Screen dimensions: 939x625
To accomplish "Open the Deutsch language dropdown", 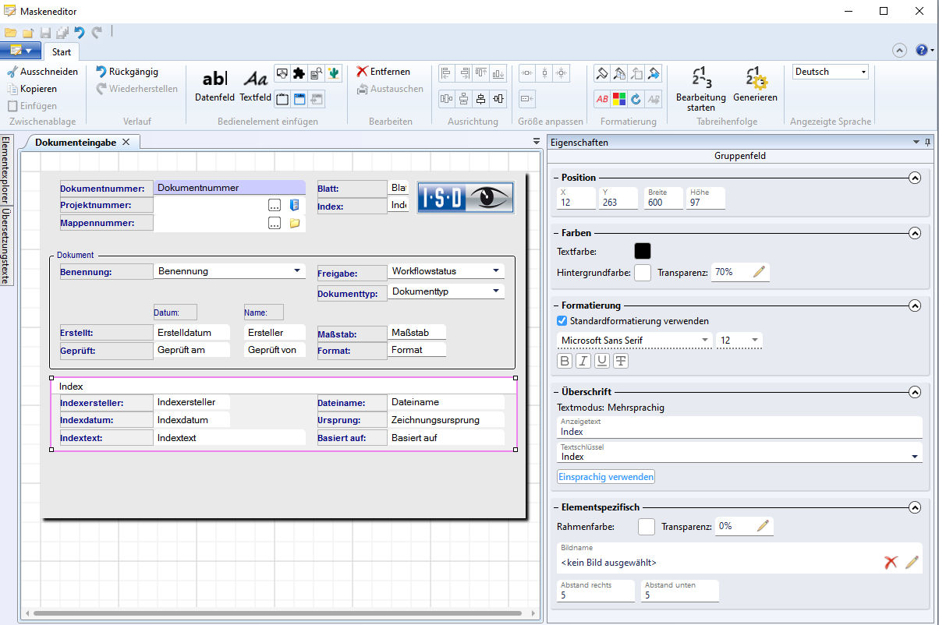I will coord(830,72).
